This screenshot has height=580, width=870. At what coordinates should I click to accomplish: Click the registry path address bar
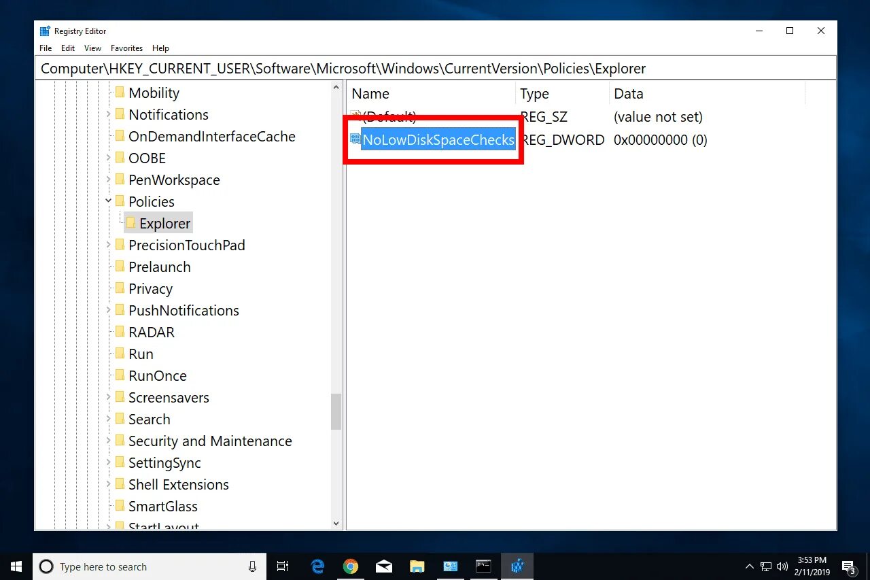point(435,69)
